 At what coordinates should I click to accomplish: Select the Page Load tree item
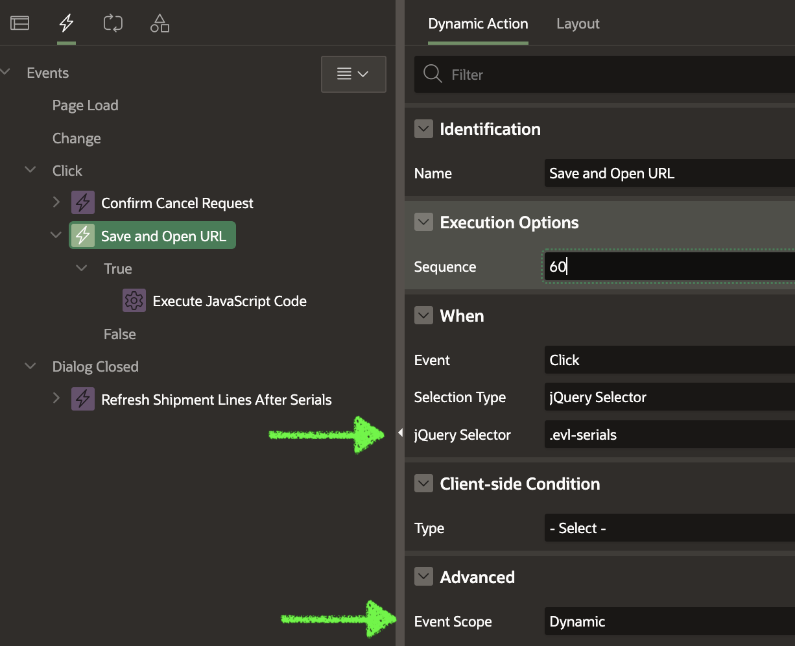click(x=85, y=105)
